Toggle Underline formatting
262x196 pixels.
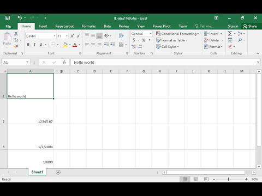[41, 45]
